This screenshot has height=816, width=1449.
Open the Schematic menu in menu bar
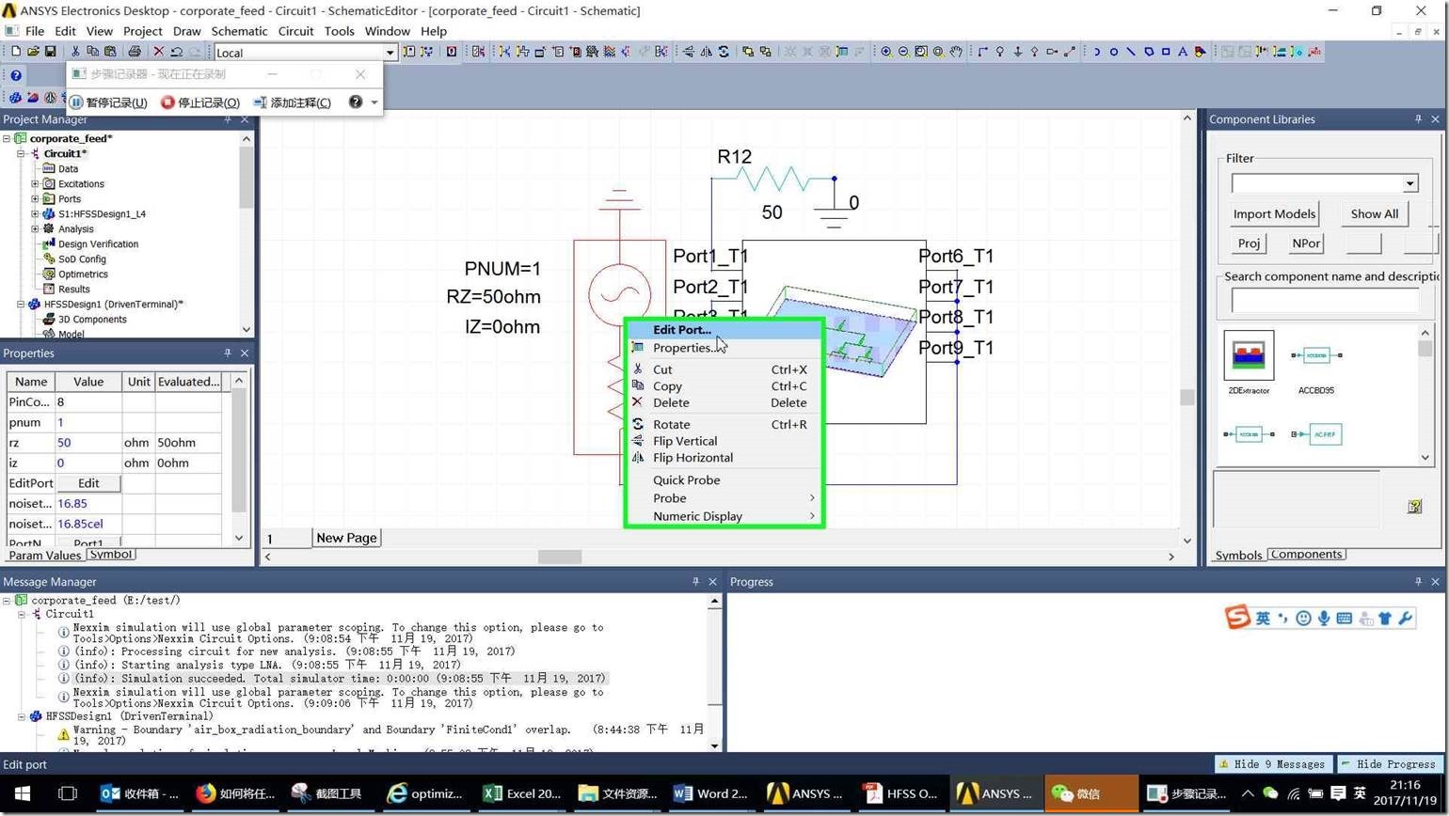point(239,31)
